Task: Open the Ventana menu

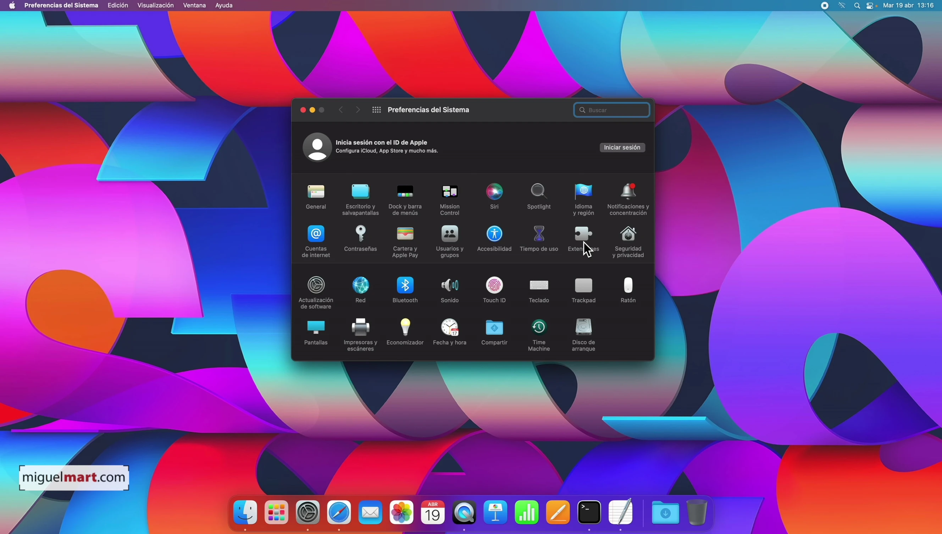Action: 194,6
